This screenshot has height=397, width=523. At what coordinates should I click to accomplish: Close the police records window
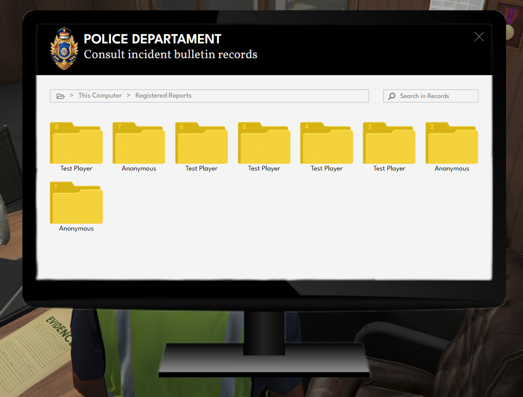coord(479,37)
